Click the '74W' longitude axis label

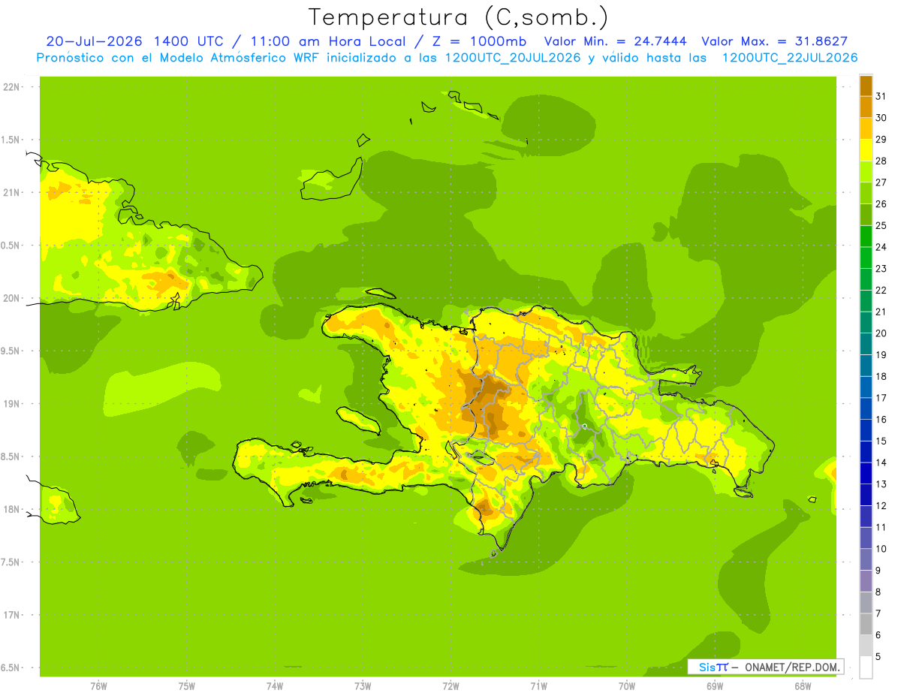[275, 686]
